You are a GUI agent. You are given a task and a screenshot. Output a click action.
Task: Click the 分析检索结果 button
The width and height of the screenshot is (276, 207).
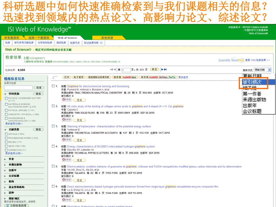coord(16,205)
